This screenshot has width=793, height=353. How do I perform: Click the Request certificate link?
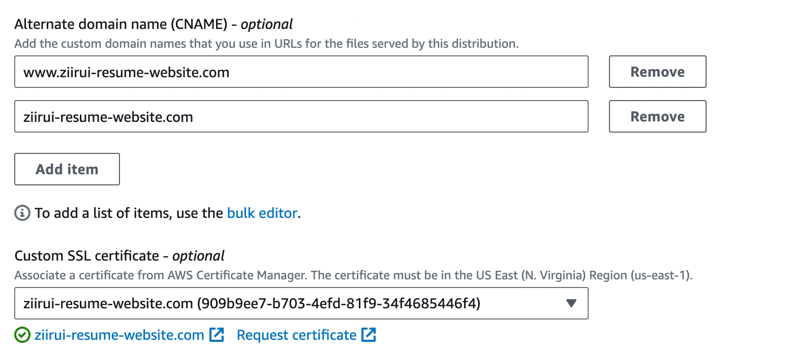pos(297,334)
